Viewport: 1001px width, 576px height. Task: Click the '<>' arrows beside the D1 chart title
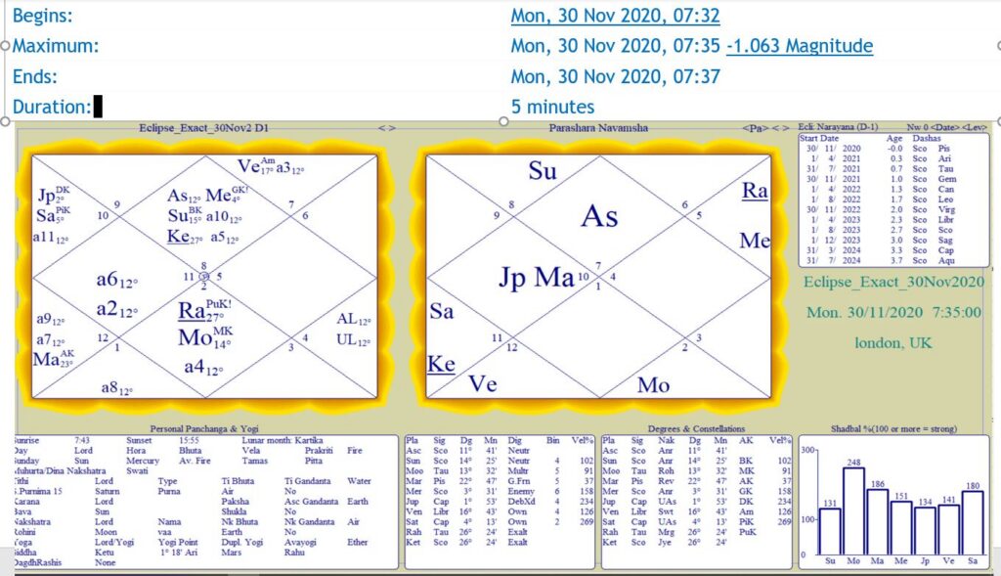pos(386,128)
